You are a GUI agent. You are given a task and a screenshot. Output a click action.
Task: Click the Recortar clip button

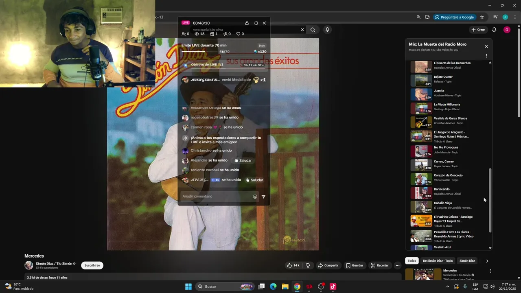coord(379,265)
